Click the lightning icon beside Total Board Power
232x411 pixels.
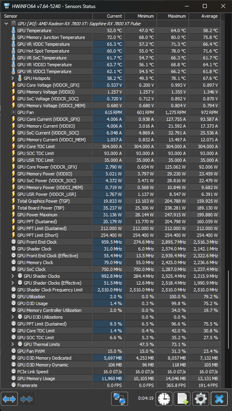pos(14,208)
